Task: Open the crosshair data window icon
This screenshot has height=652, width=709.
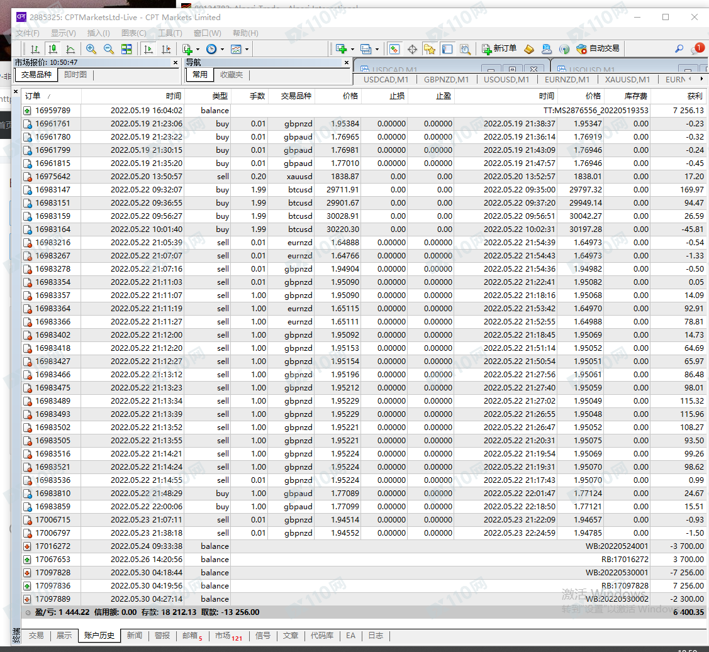Action: (x=412, y=48)
